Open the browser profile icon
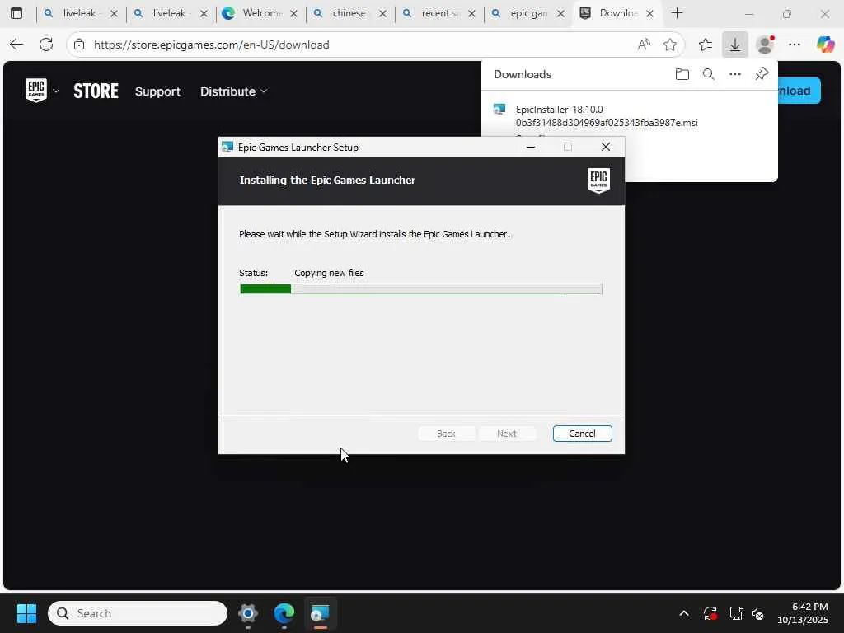This screenshot has width=844, height=633. 765,45
